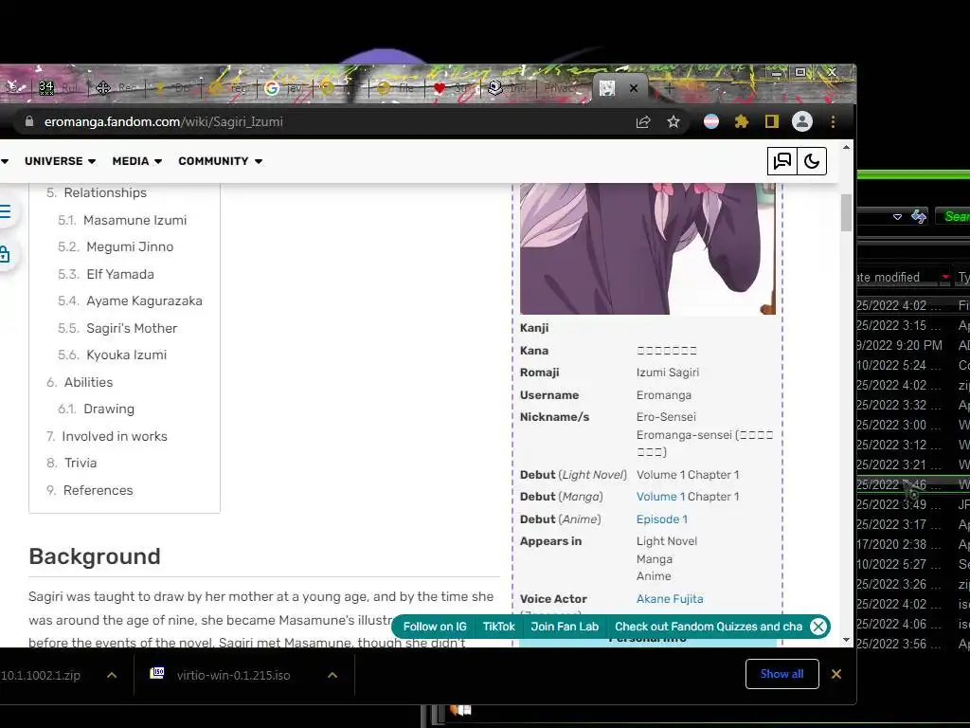Expand the COMMUNITY menu
Image resolution: width=970 pixels, height=728 pixels.
[x=220, y=161]
